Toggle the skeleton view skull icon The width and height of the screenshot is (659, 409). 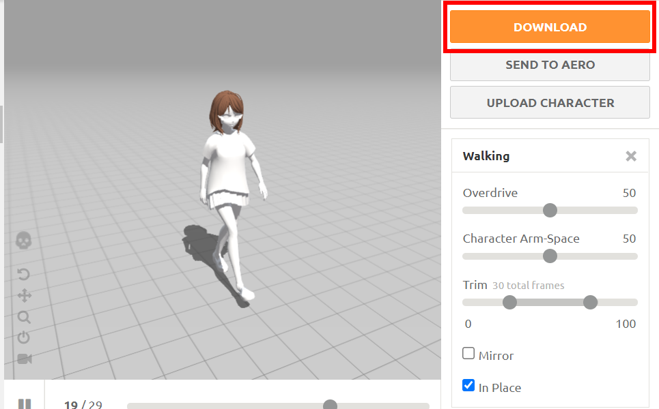pyautogui.click(x=24, y=240)
